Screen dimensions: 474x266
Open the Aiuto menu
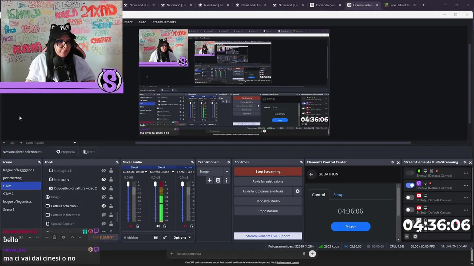[142, 22]
